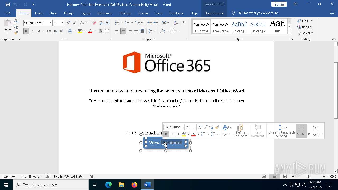The width and height of the screenshot is (338, 190).
Task: Click the Copy icon in Clipboard group
Action: click(x=16, y=27)
